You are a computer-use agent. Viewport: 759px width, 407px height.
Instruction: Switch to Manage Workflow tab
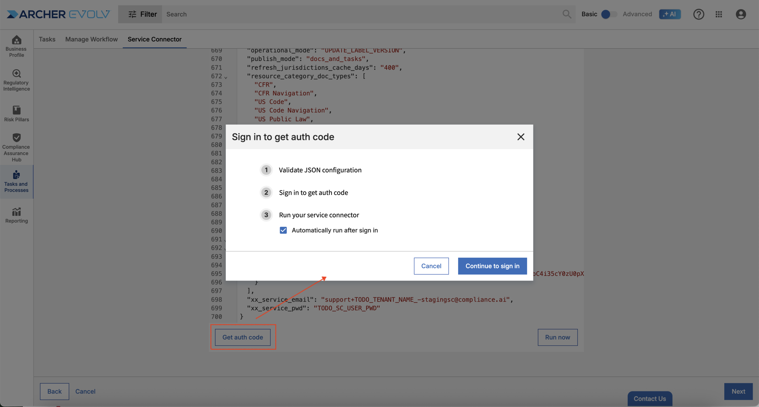click(x=91, y=39)
